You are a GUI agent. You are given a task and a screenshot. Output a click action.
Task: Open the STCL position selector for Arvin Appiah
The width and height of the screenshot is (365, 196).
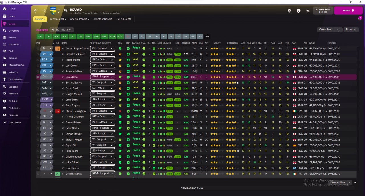coord(47,105)
